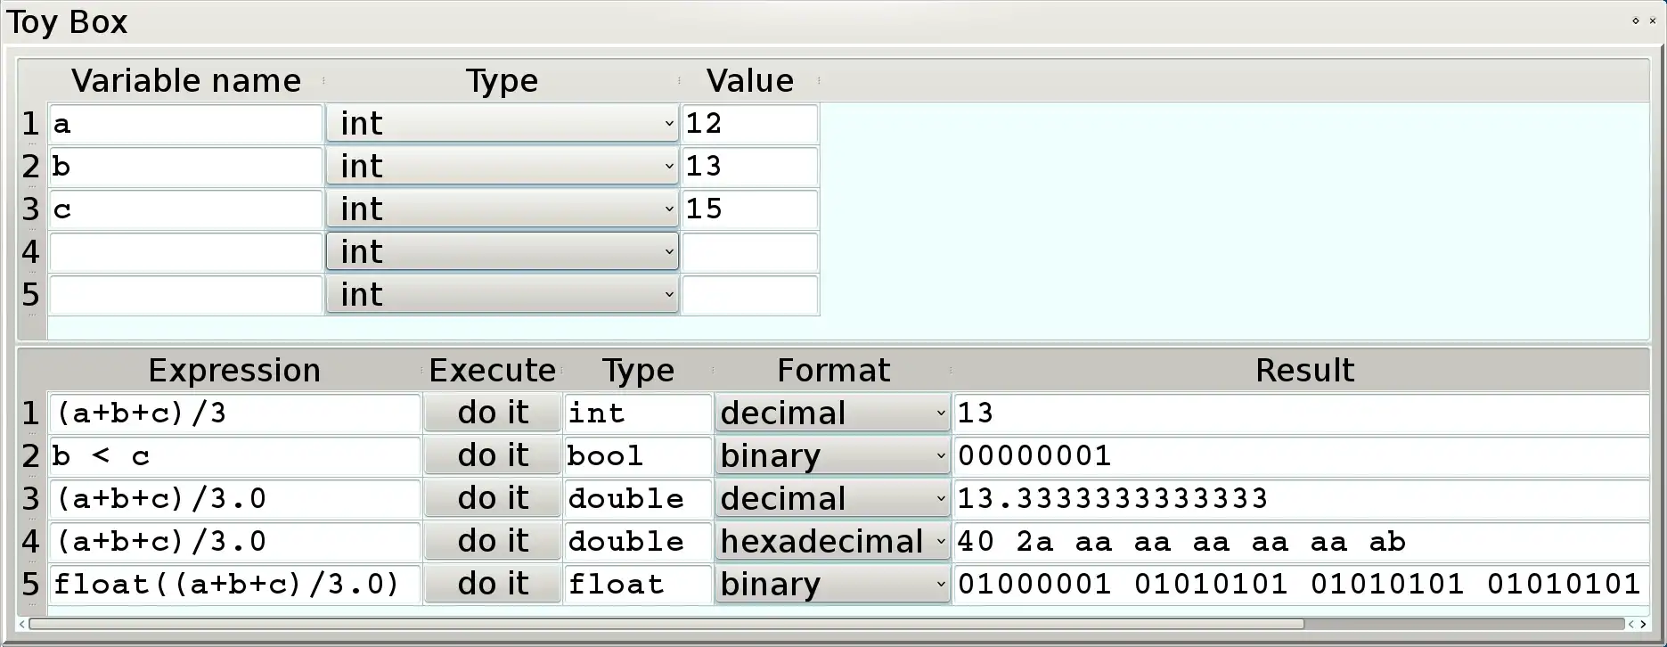Click 'do it' for expression (a+b+c)/3
The height and width of the screenshot is (647, 1667).
pyautogui.click(x=493, y=413)
